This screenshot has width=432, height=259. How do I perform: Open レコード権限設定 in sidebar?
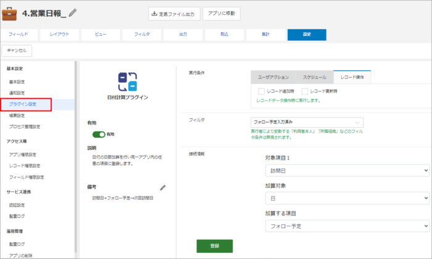(25, 166)
